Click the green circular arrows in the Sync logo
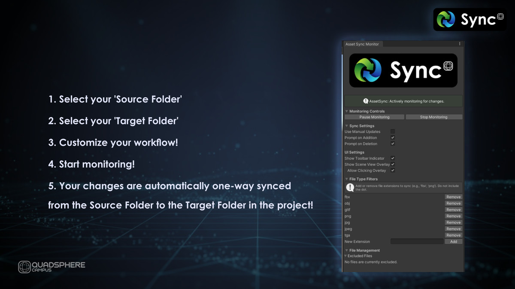 click(443, 19)
